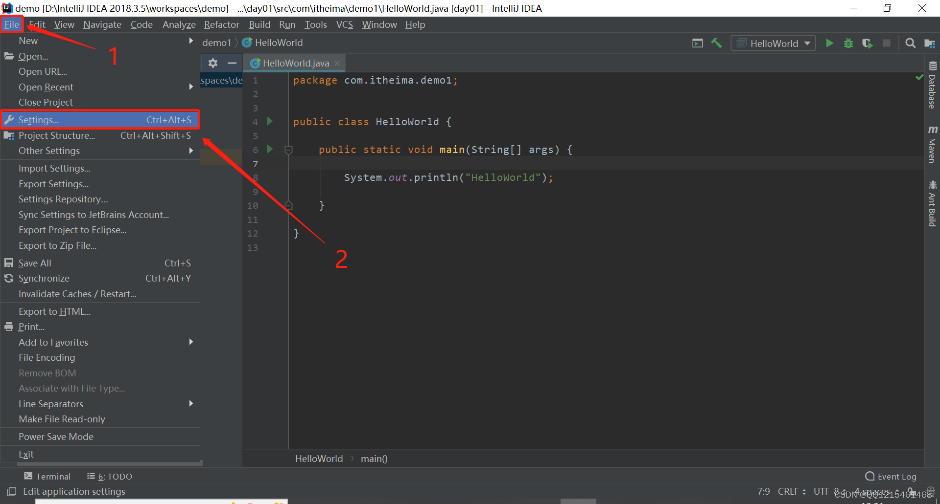Run HelloWorld with coverage icon

click(x=868, y=43)
